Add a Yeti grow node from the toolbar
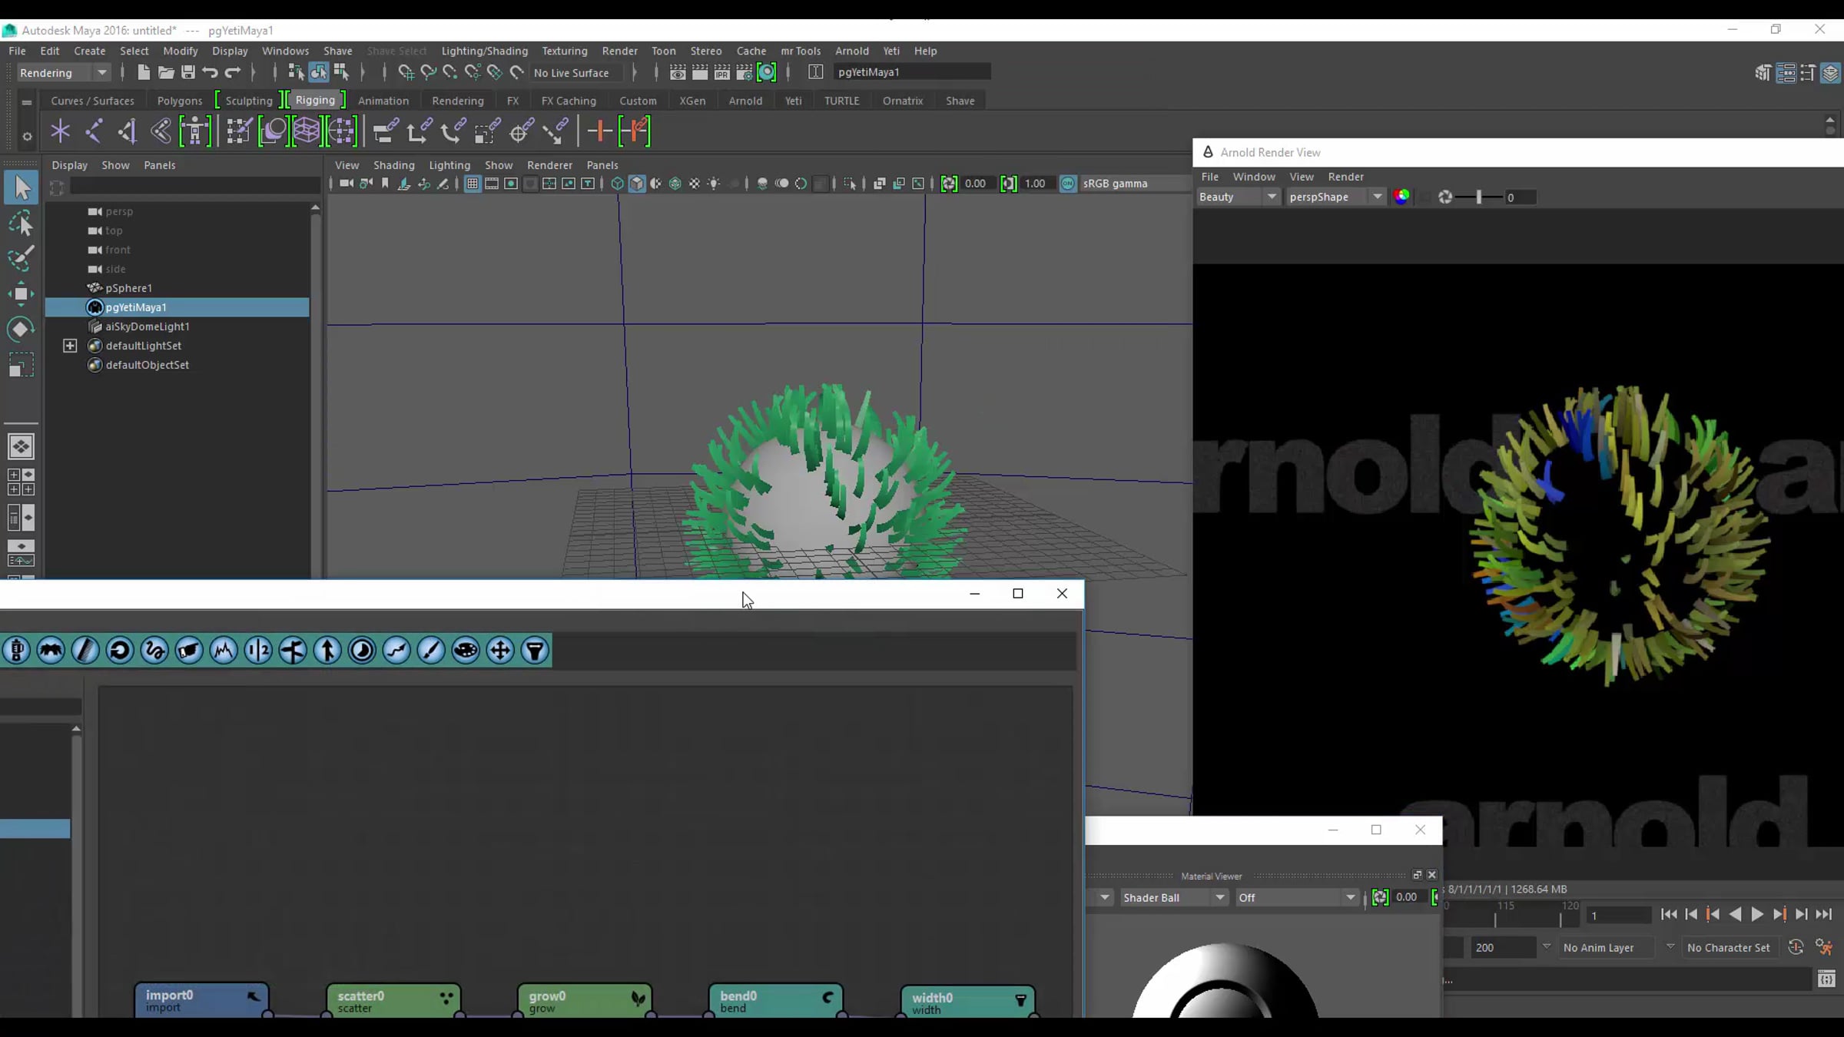Image resolution: width=1844 pixels, height=1037 pixels. click(327, 651)
